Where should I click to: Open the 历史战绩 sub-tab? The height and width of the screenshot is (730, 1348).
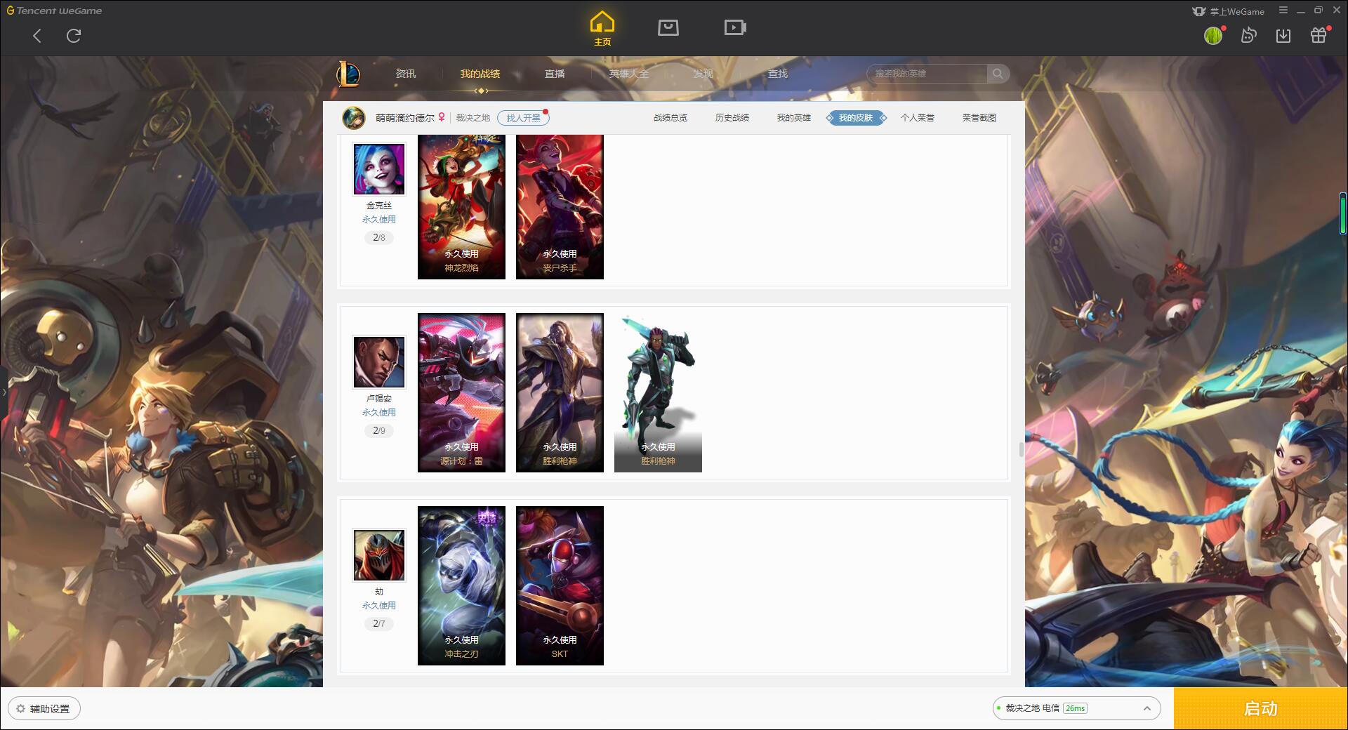click(732, 118)
